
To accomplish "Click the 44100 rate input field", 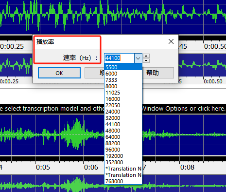I will 120,58.
